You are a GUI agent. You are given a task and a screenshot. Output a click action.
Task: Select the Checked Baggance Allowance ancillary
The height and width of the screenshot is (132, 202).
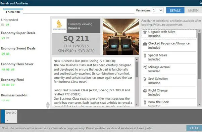coord(169,45)
